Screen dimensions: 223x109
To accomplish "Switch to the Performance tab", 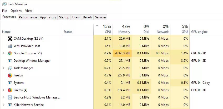I will coord(28,17).
